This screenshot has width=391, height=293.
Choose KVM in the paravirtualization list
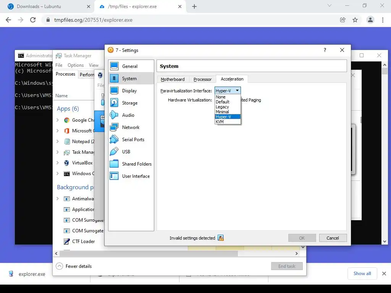click(228, 122)
